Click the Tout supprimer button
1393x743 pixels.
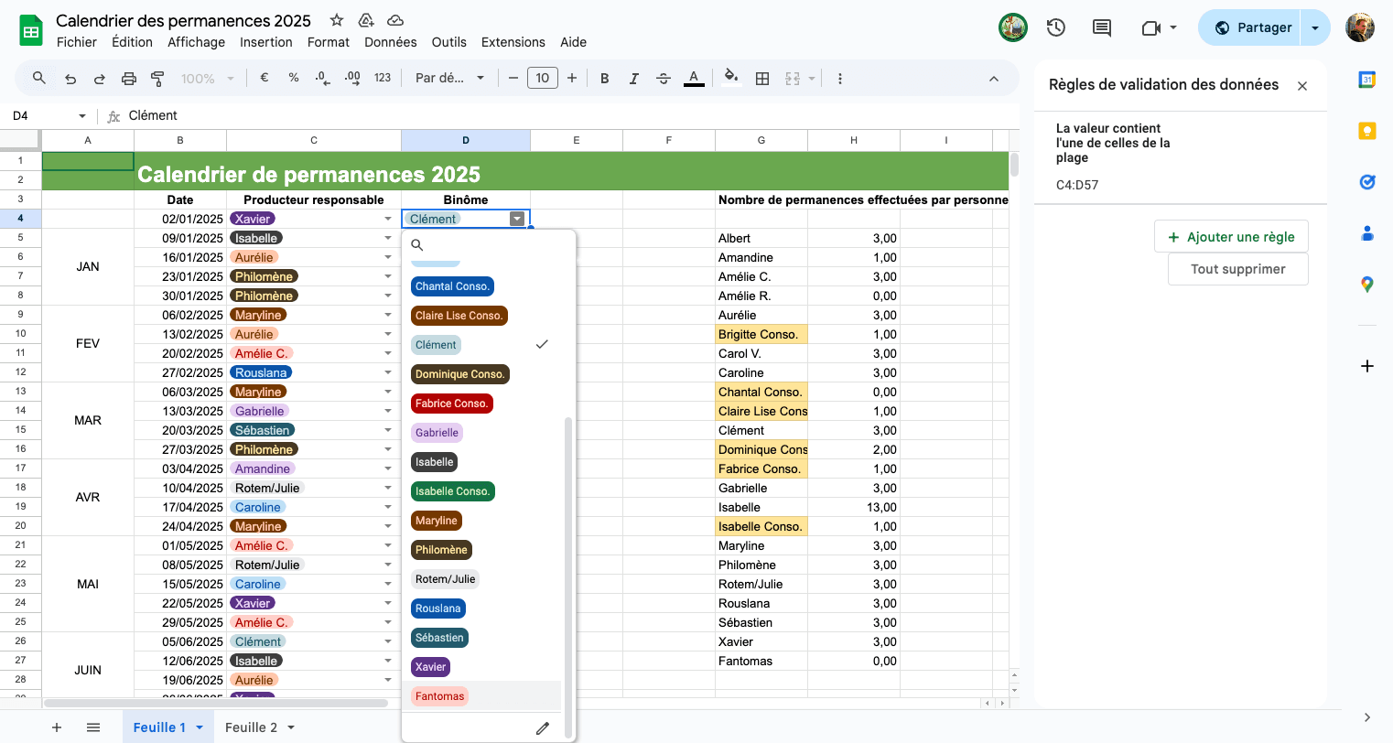[x=1238, y=269]
